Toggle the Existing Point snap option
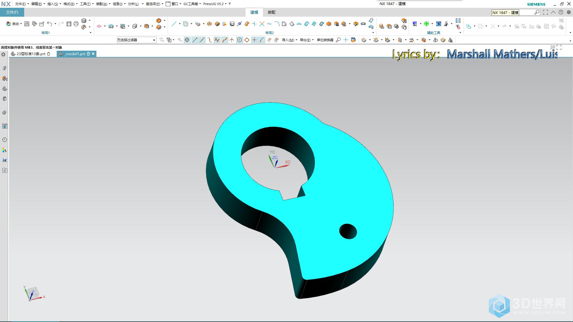573x322 pixels. [x=254, y=40]
